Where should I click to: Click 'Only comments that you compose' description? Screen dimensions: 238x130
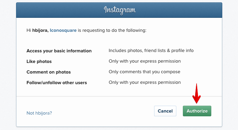145,72
